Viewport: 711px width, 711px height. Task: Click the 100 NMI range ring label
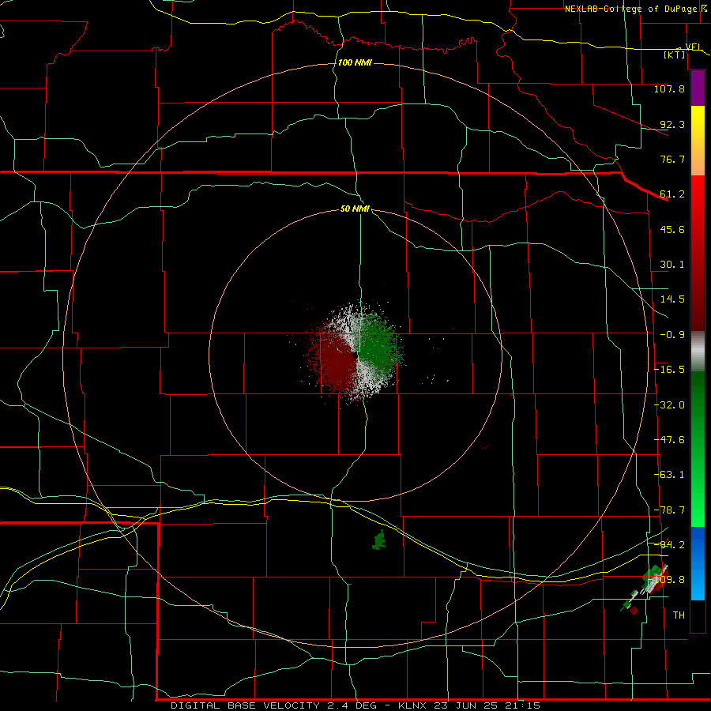[x=355, y=62]
